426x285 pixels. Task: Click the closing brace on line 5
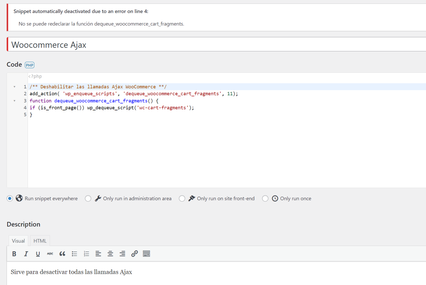coord(31,115)
